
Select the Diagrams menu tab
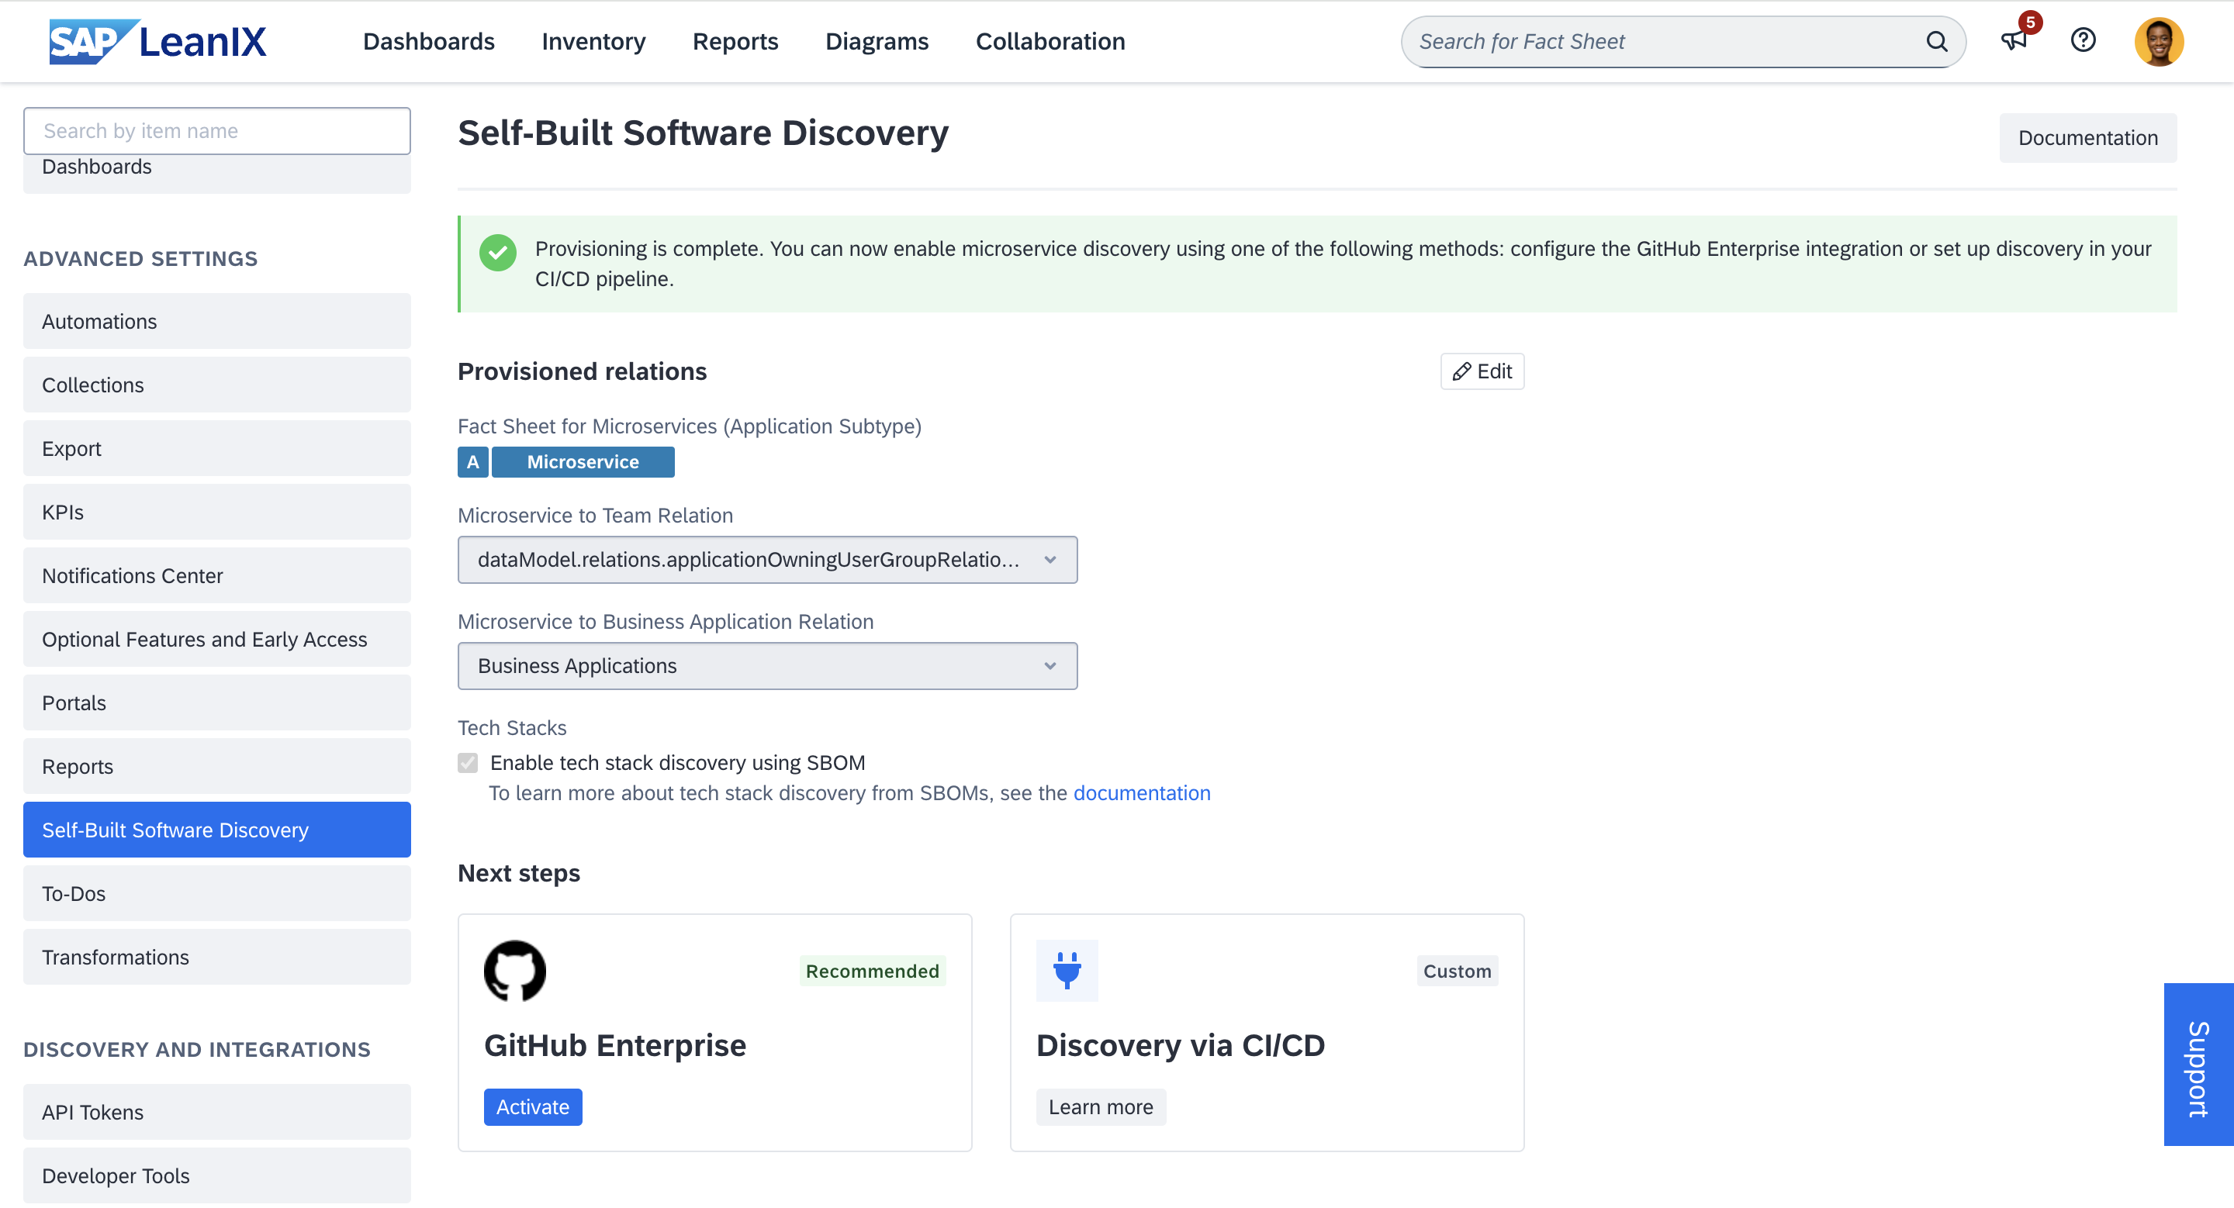coord(878,40)
